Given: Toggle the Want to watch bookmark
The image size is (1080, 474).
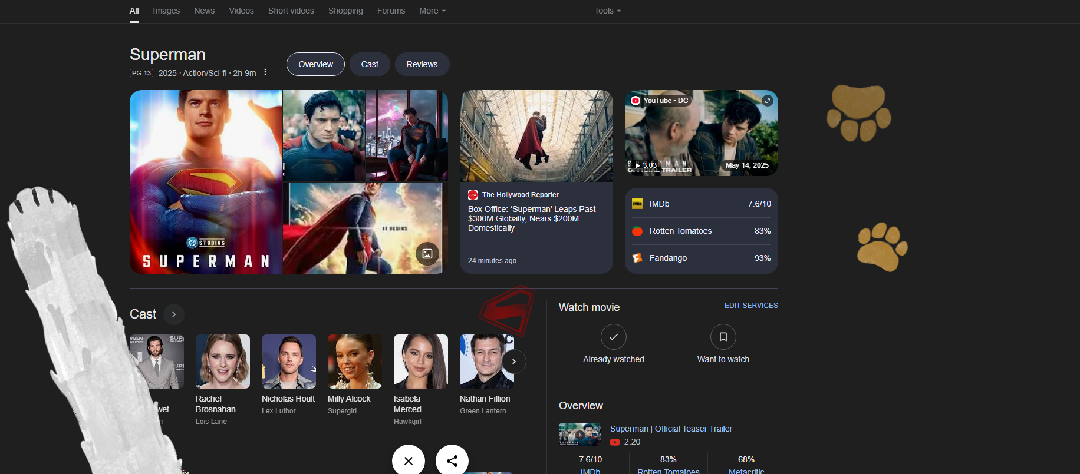Looking at the screenshot, I should click(x=723, y=337).
